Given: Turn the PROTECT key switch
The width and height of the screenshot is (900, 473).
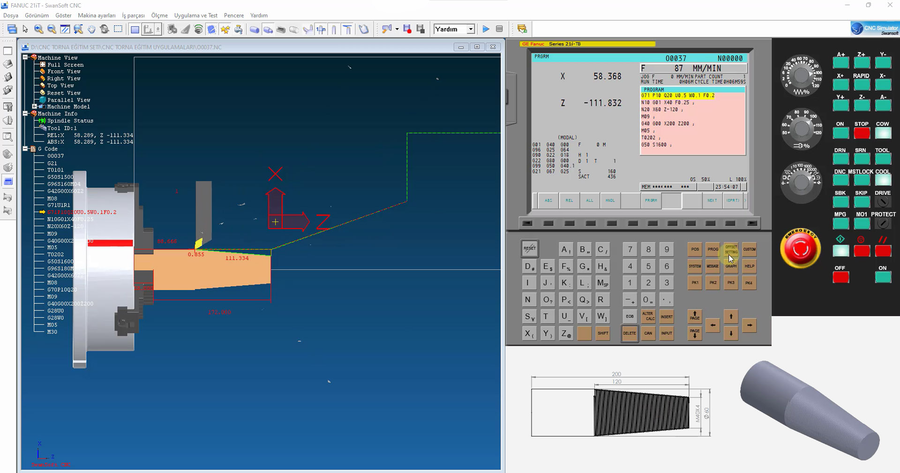Looking at the screenshot, I should [x=883, y=223].
